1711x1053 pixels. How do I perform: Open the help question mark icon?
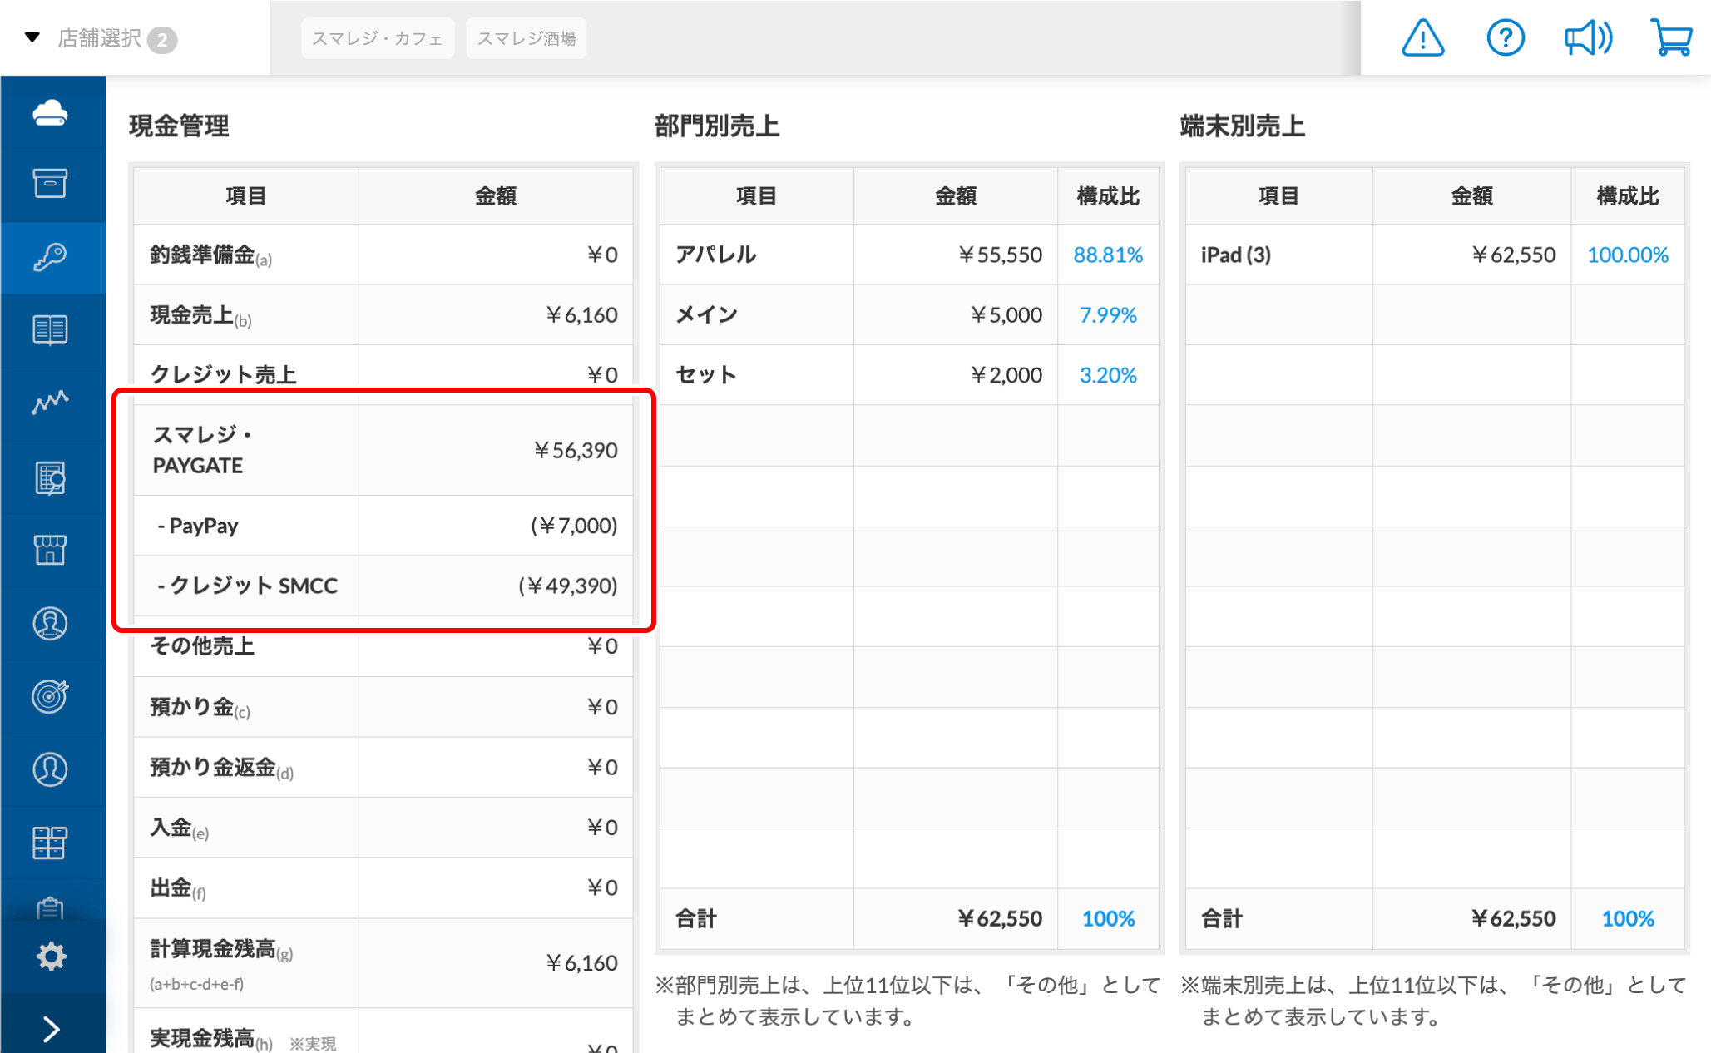click(x=1505, y=38)
